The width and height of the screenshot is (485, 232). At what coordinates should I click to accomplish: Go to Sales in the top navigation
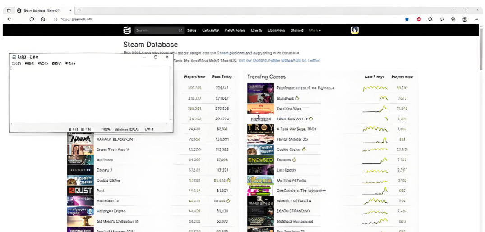[x=192, y=31]
